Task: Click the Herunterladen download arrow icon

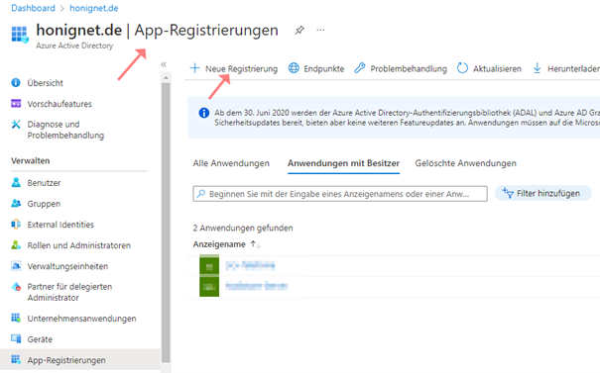Action: pos(537,68)
